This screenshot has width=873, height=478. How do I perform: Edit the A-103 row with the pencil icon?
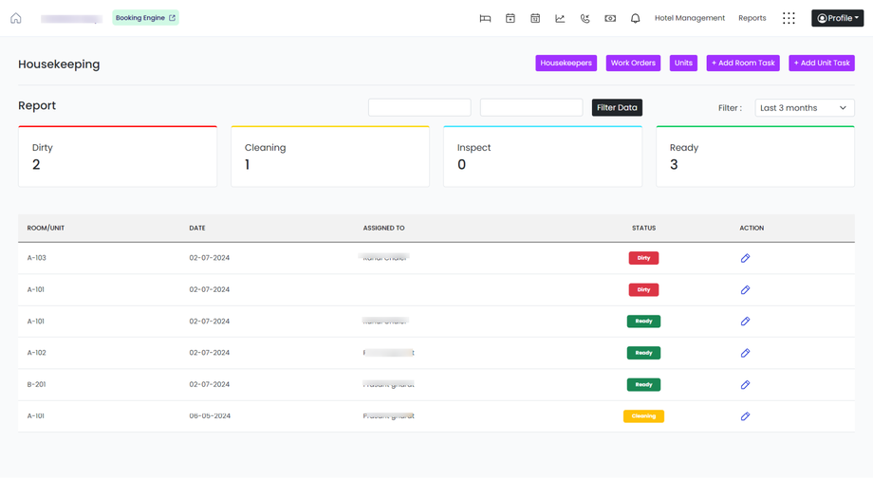[745, 258]
